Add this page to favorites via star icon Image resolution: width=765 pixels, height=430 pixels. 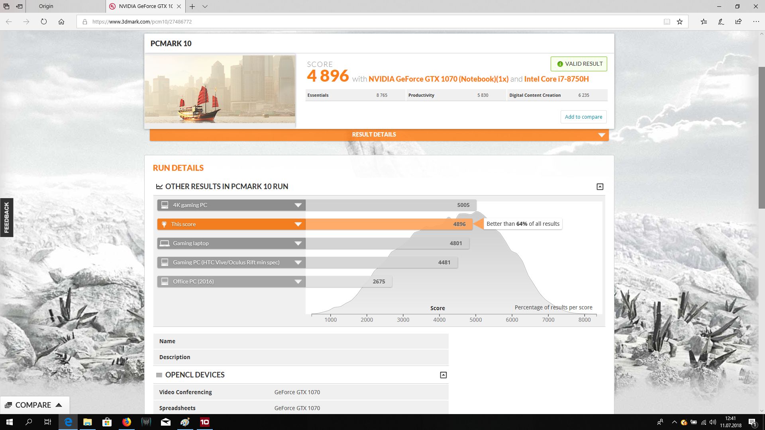(x=680, y=22)
